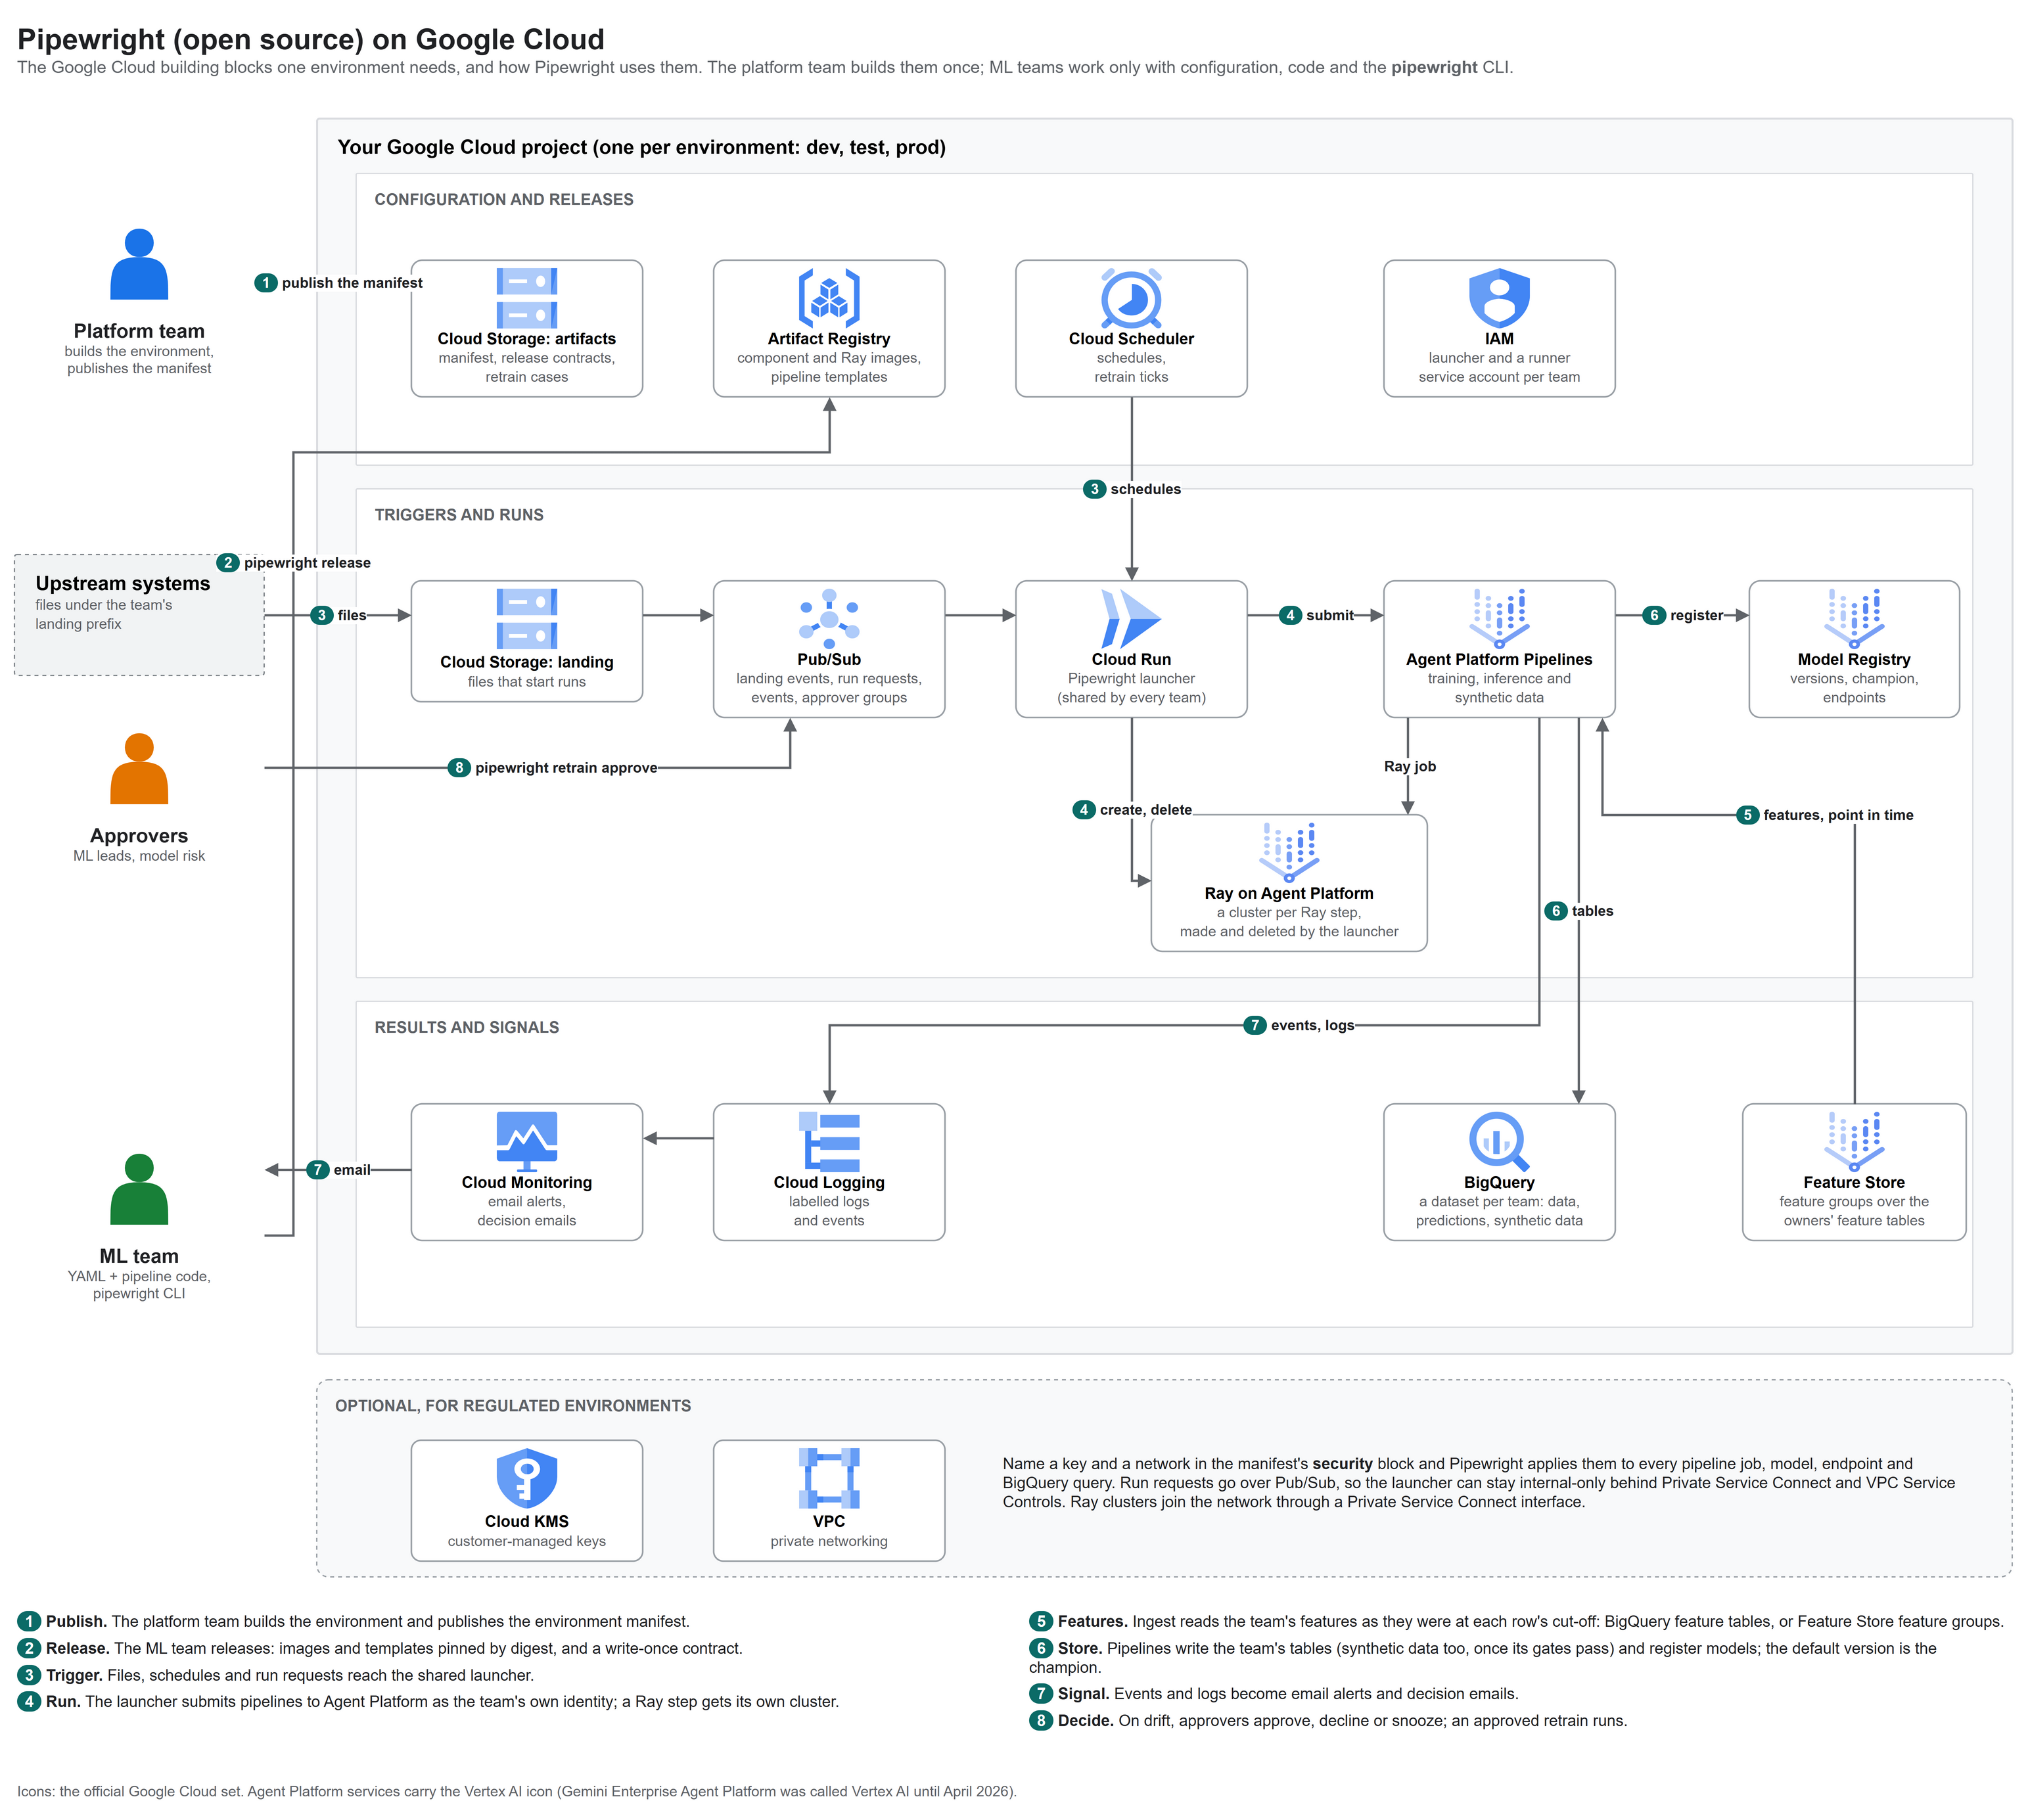Click the 'RESULTS AND SIGNALS' section heading
The height and width of the screenshot is (1820, 2028).
click(x=467, y=1027)
